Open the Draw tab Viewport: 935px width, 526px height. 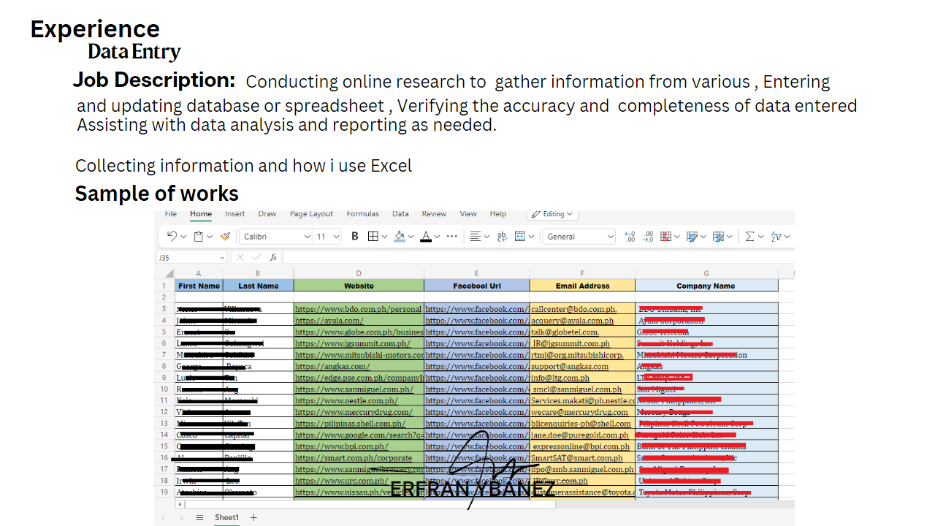267,214
